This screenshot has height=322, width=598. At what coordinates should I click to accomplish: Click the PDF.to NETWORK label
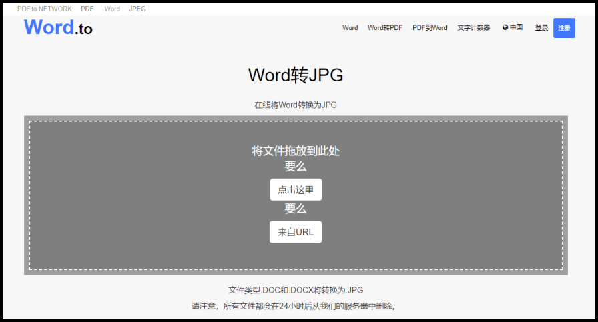pyautogui.click(x=45, y=9)
